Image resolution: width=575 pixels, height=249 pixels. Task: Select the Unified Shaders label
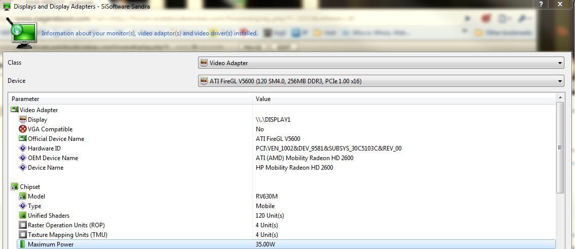[49, 215]
